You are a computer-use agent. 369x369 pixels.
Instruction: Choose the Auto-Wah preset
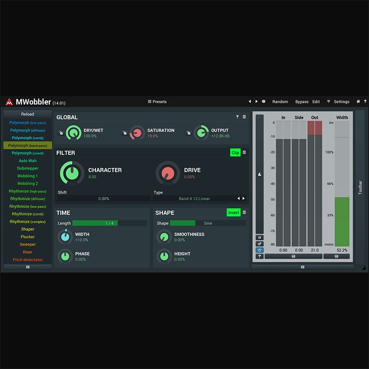click(x=28, y=161)
